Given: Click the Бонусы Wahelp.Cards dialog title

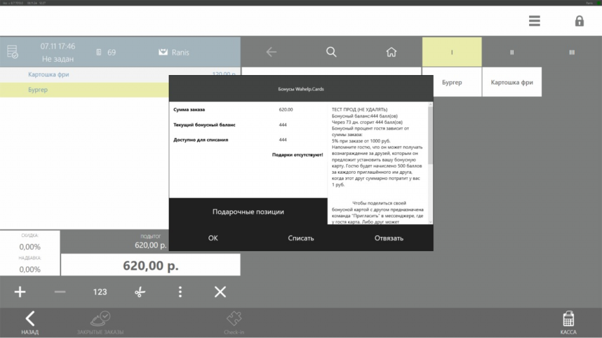Looking at the screenshot, I should tap(301, 89).
